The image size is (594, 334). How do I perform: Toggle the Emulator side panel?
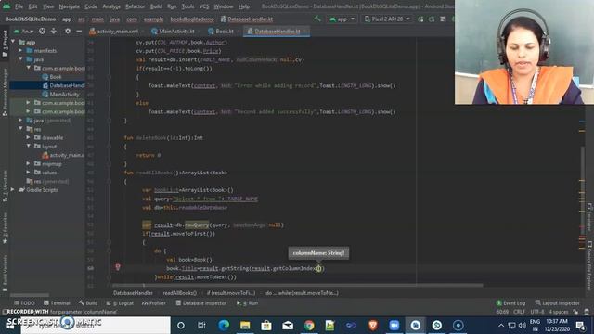coord(589,217)
